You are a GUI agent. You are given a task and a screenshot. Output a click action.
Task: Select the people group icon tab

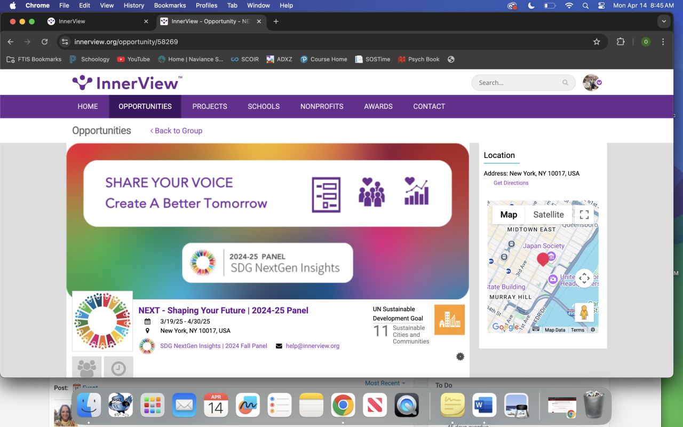86,367
